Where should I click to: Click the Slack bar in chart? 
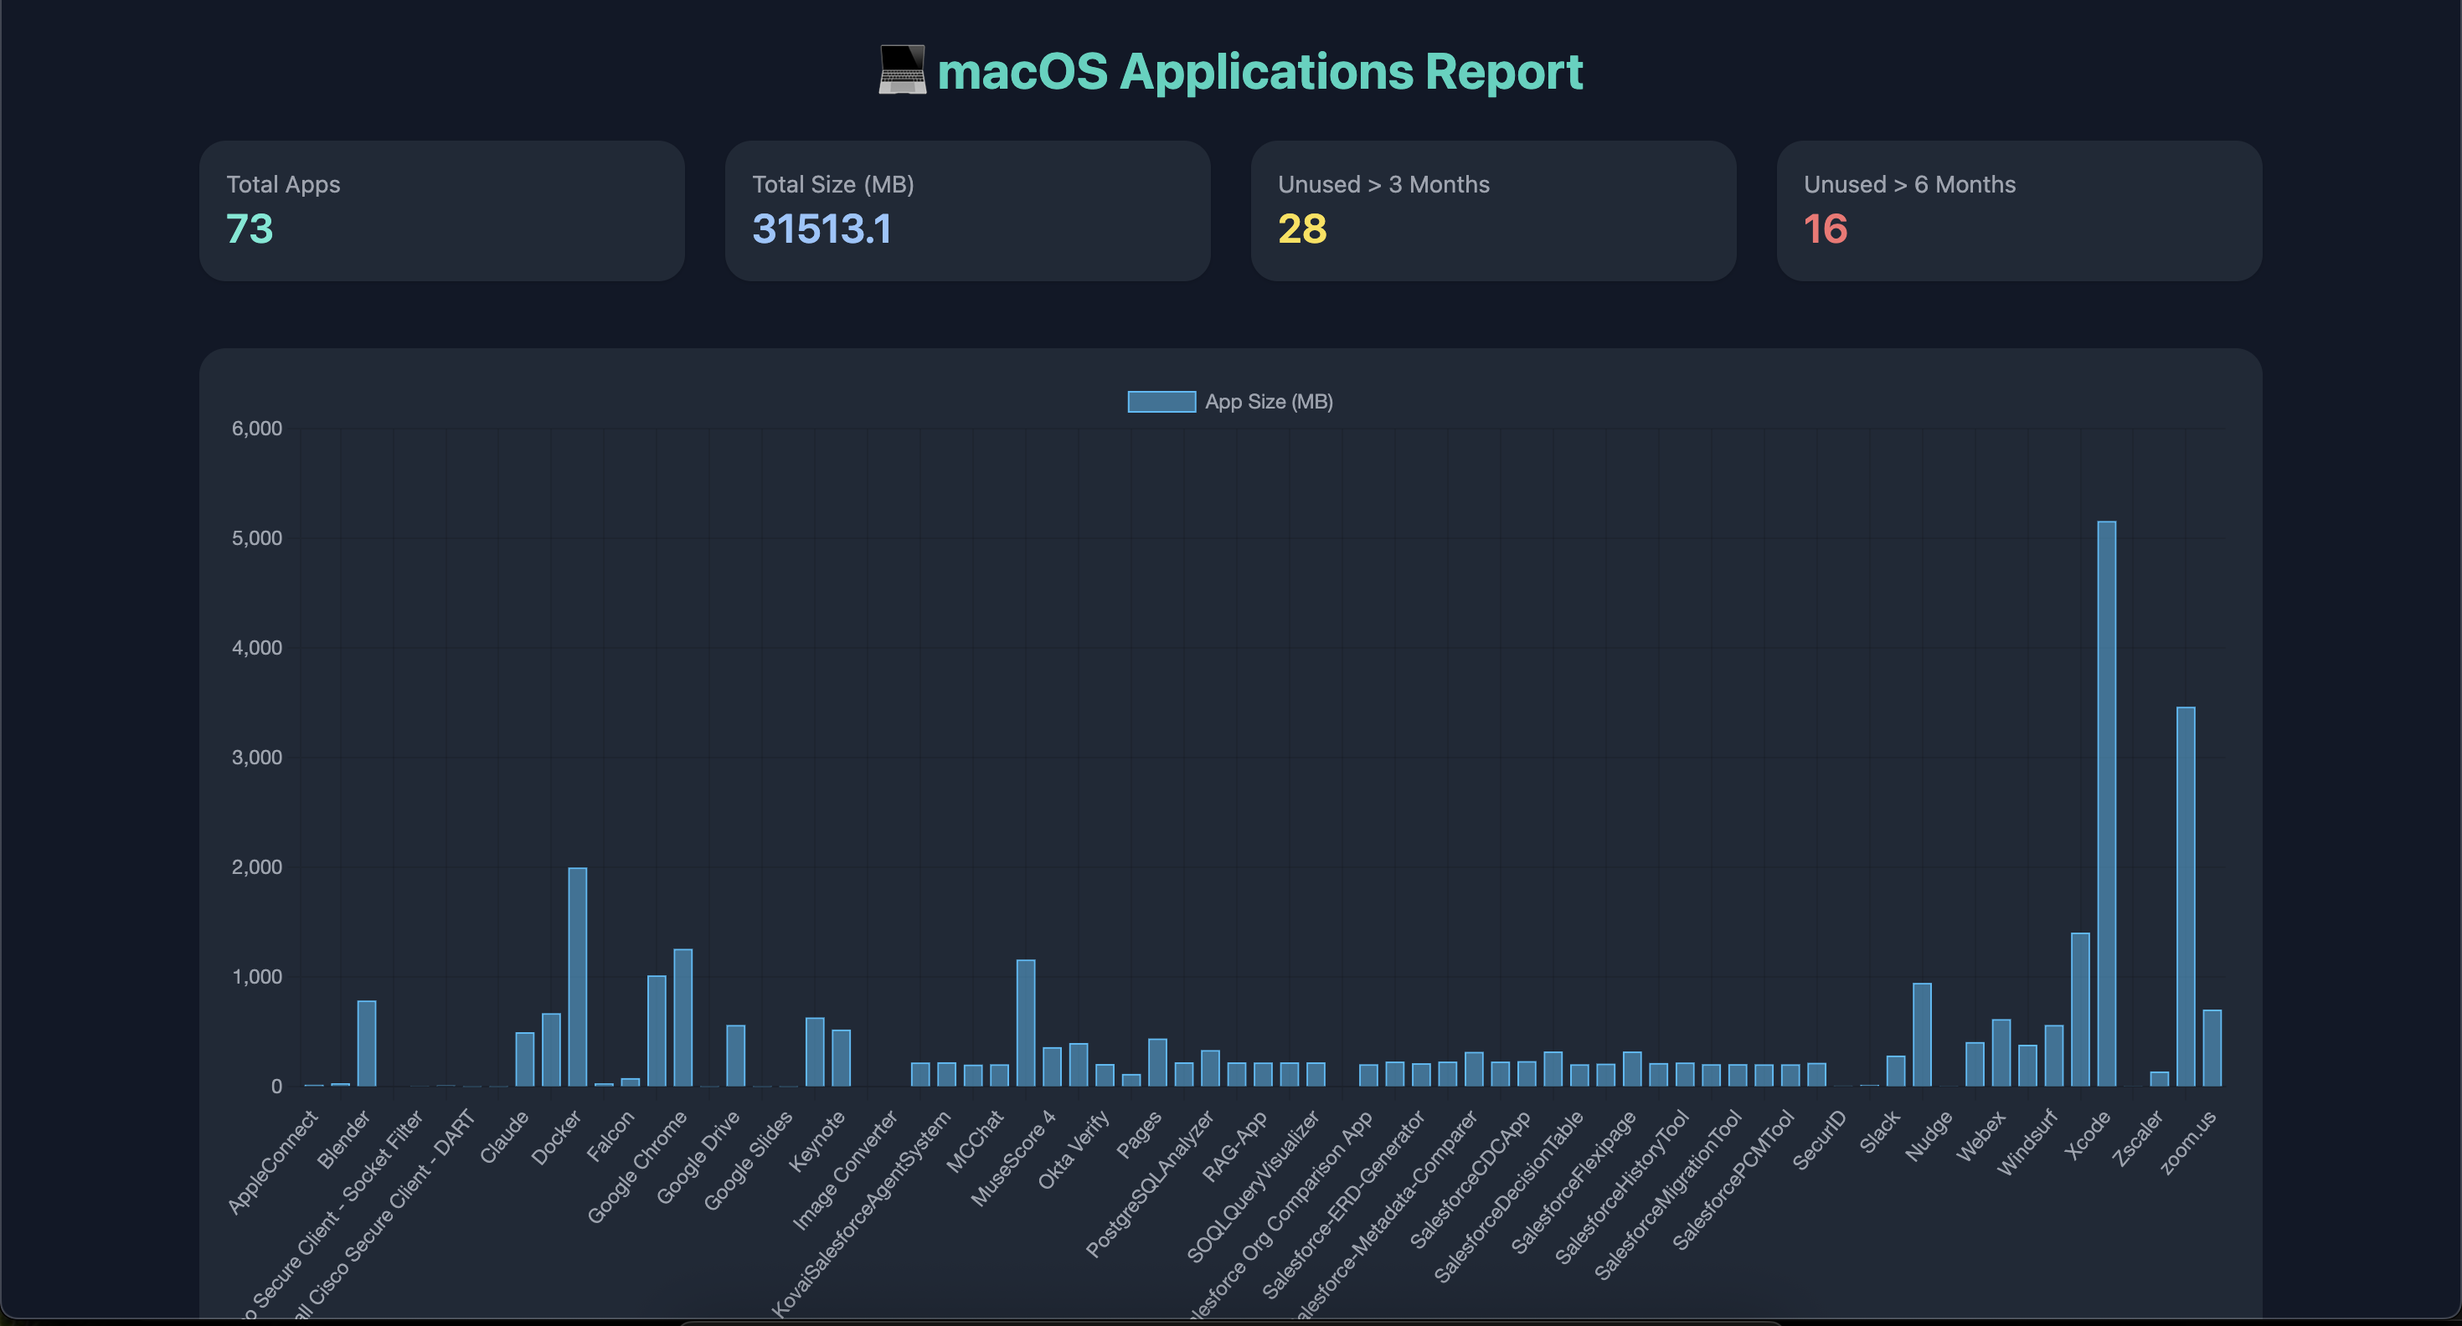(1895, 1071)
